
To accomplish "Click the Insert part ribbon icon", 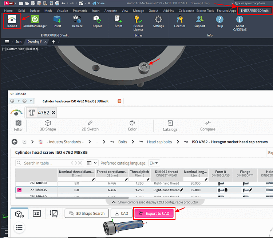I will pos(57,21).
